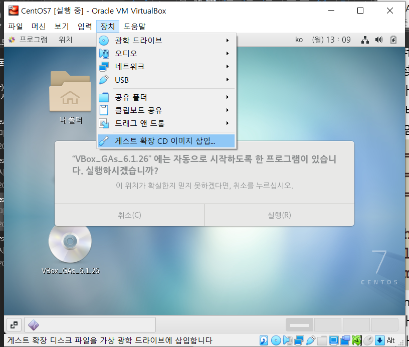The image size is (409, 347).
Task: Click the keyboard capture arrow icon
Action: tap(380, 340)
